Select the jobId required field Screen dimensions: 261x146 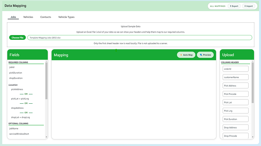click(x=12, y=68)
